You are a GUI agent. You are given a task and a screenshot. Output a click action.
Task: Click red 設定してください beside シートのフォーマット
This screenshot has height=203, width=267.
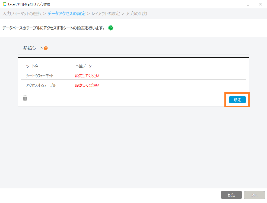coord(87,76)
